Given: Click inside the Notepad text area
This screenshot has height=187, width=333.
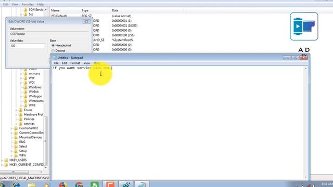Looking at the screenshot, I should pos(178,123).
